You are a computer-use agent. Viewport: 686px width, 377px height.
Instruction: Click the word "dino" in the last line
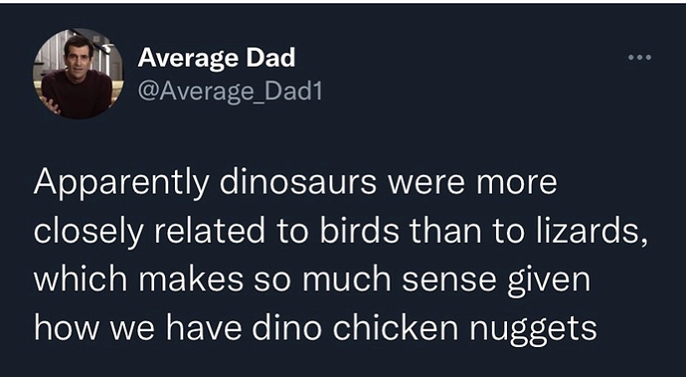tap(286, 326)
